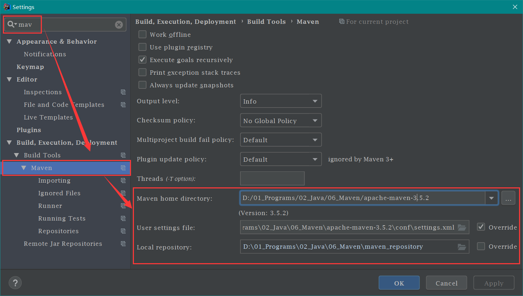Open the Checksum policy dropdown
This screenshot has height=296, width=523.
[280, 121]
